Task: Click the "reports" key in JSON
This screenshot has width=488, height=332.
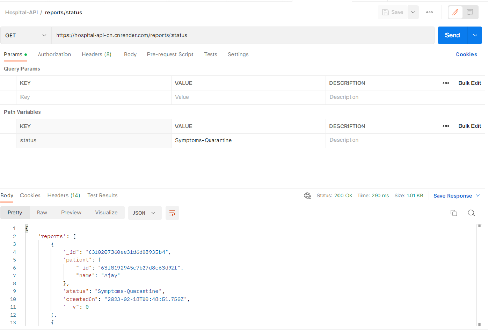Action: click(x=52, y=236)
